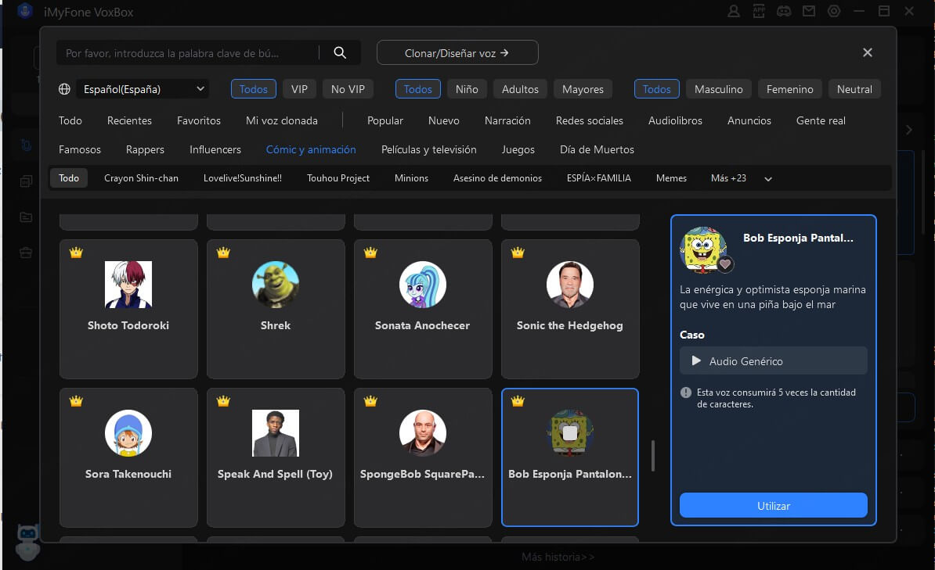Filter voices by Neutral gender
The height and width of the screenshot is (570, 935).
click(854, 89)
